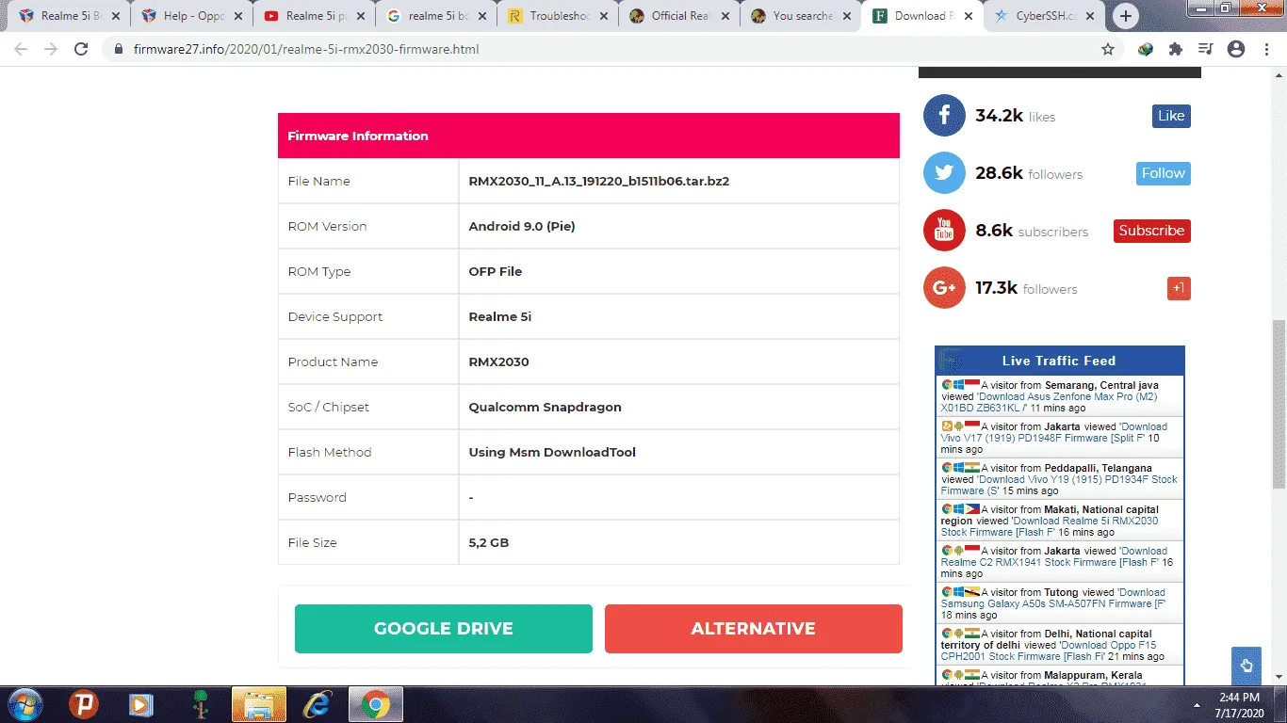
Task: Click the 'Live Traffic Feed' widget header
Action: (x=1059, y=361)
